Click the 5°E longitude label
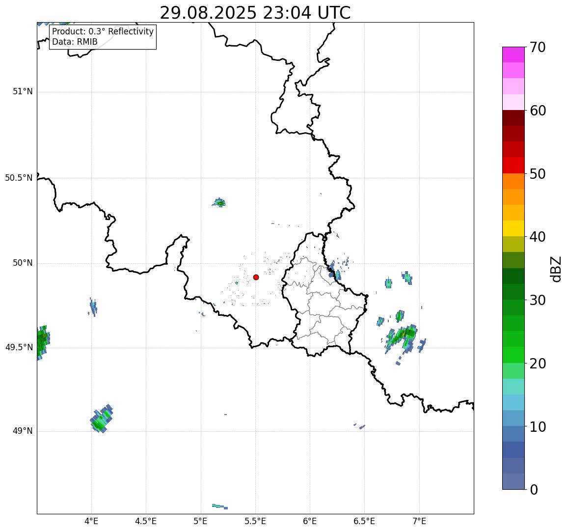Image resolution: width=568 pixels, height=531 pixels. (200, 521)
